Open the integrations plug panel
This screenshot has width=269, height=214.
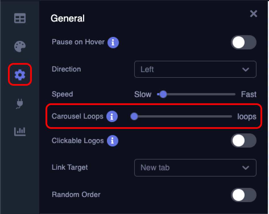click(19, 103)
